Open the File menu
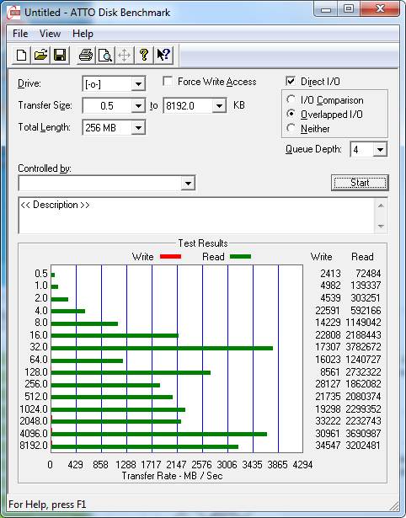The width and height of the screenshot is (406, 518). coord(20,34)
